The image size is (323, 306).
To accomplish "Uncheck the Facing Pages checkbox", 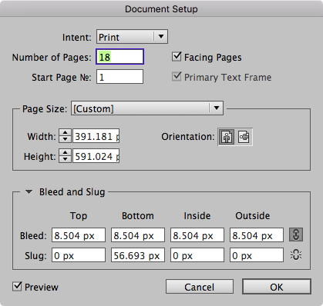I will pos(177,57).
